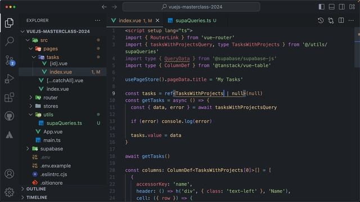360x202 pixels.
Task: Collapse the src folder
Action: [x=28, y=40]
